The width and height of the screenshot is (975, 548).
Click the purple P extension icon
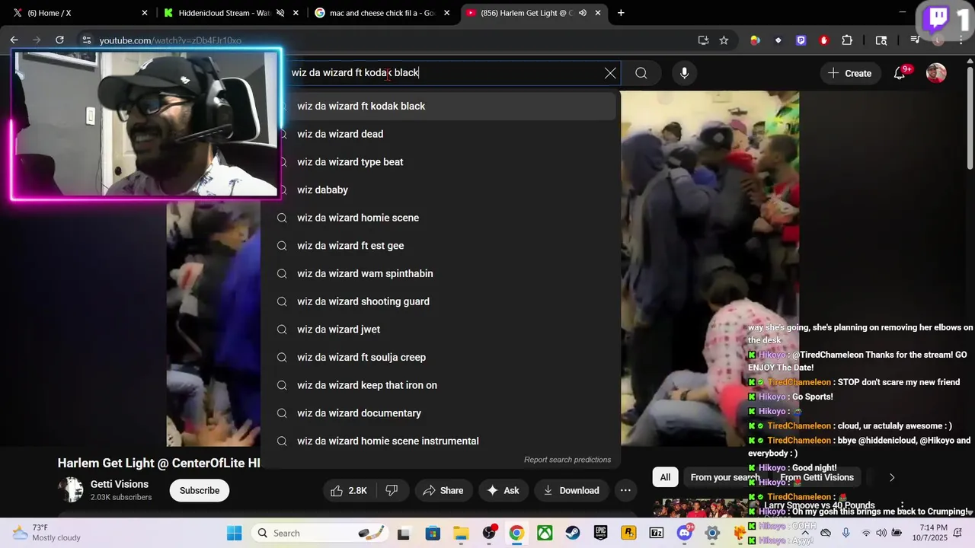(x=801, y=40)
